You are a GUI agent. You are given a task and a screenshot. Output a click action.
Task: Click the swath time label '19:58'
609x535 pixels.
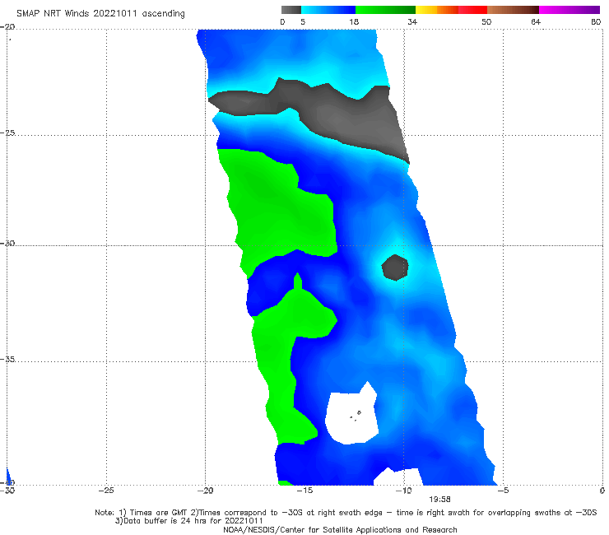(439, 500)
